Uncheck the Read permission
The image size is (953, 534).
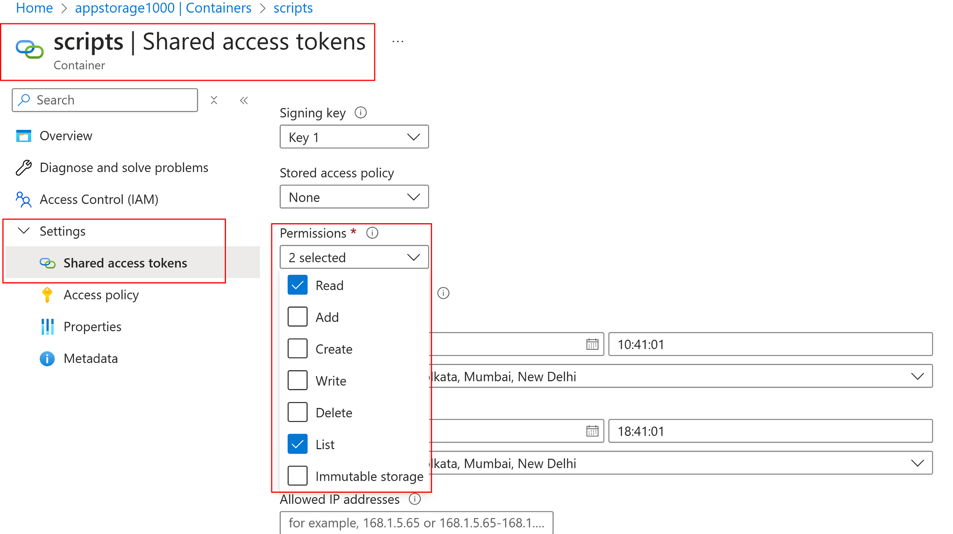[297, 285]
